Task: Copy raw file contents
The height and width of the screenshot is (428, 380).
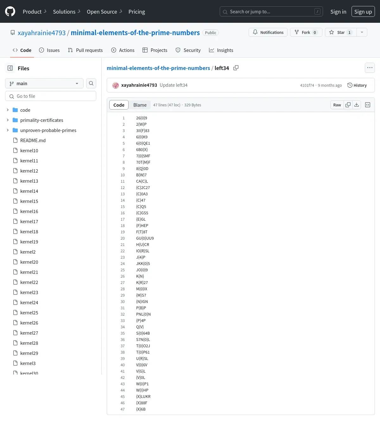Action: [348, 105]
